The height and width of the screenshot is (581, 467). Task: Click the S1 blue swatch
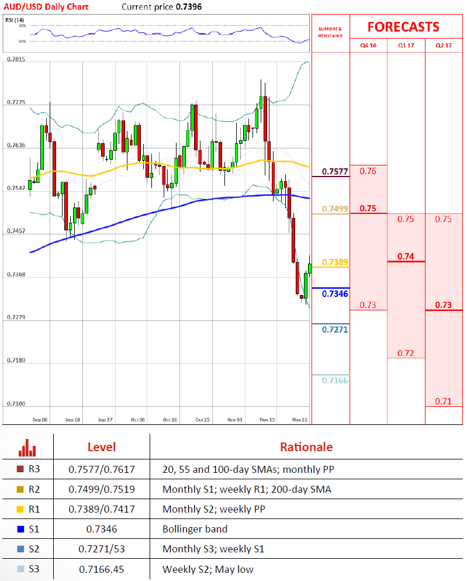pos(20,529)
